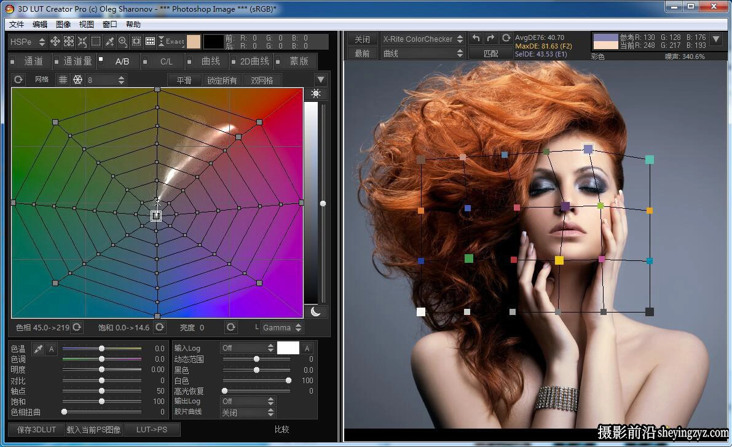Reset the grid with circular arrow icon
732x447 pixels.
[x=18, y=80]
